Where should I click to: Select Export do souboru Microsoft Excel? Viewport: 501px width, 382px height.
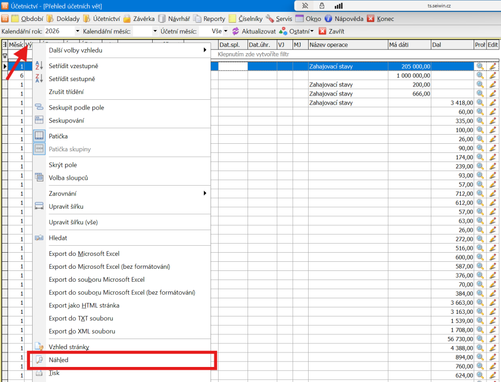(x=122, y=280)
